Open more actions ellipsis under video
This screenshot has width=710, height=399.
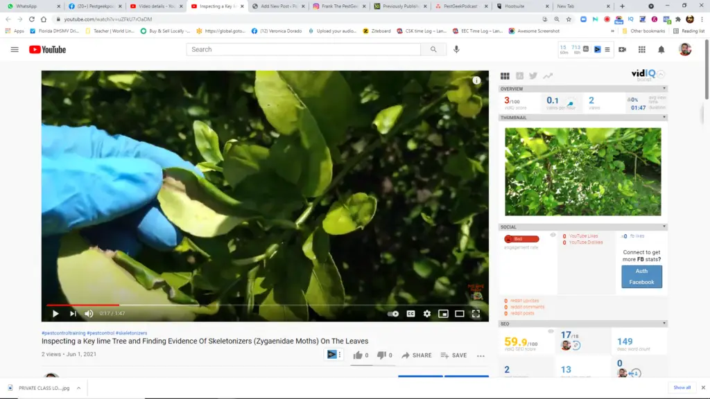[480, 355]
